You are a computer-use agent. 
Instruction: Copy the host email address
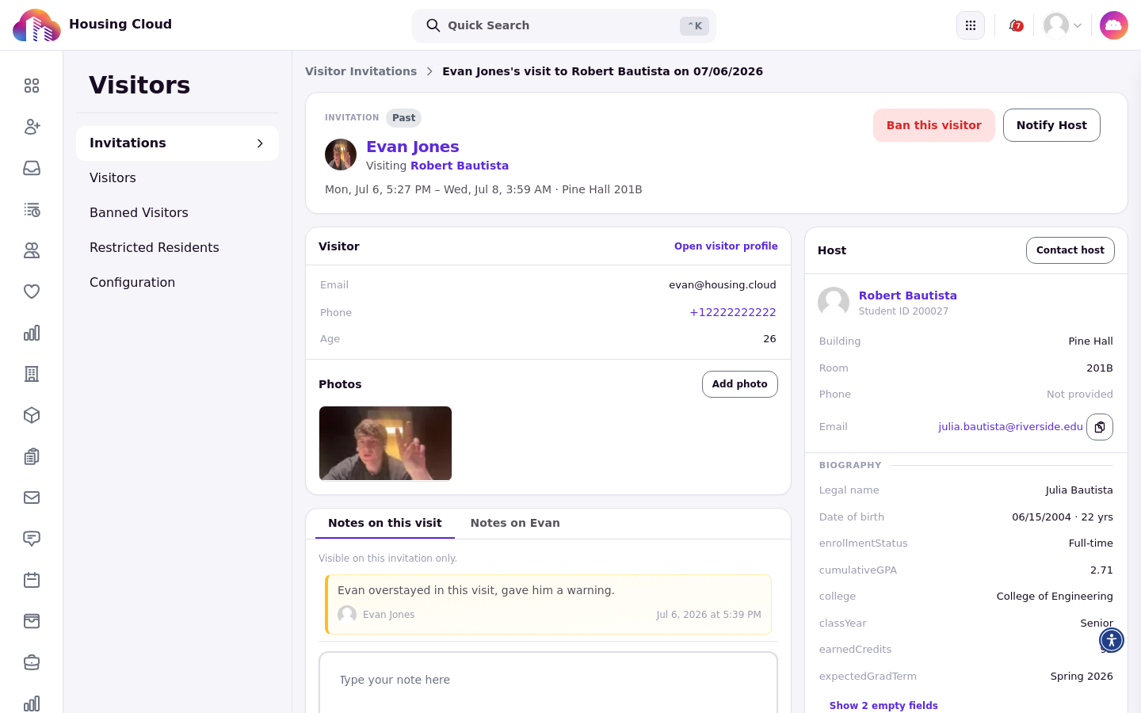coord(1100,427)
